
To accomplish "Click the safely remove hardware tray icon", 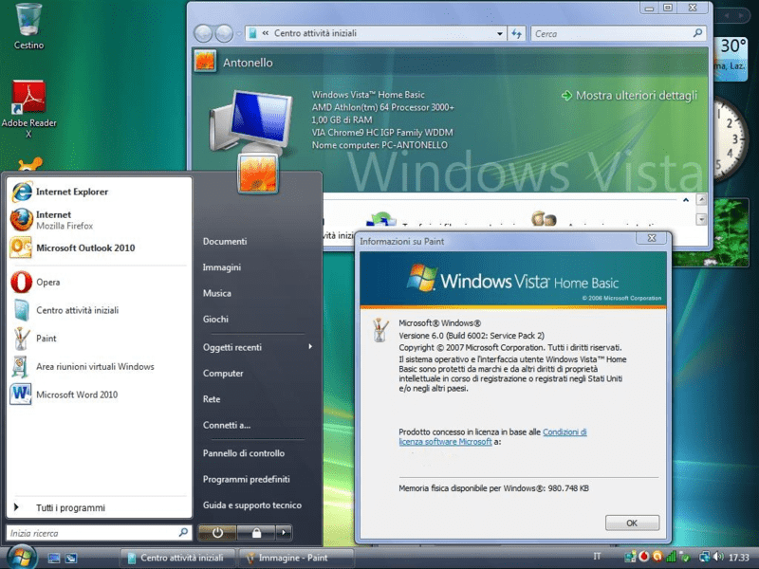I will tap(685, 558).
